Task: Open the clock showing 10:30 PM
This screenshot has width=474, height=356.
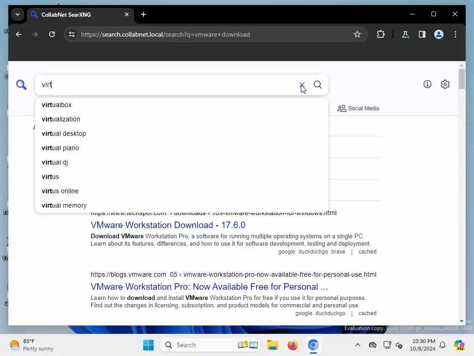Action: click(423, 345)
